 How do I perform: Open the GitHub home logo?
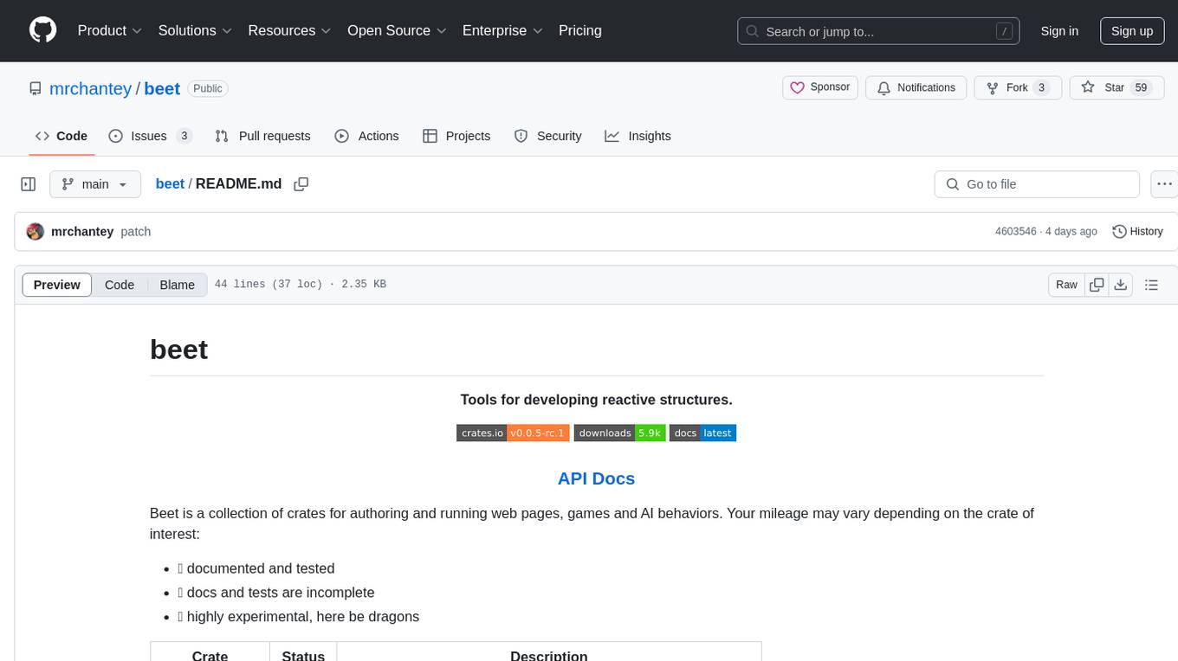tap(42, 30)
